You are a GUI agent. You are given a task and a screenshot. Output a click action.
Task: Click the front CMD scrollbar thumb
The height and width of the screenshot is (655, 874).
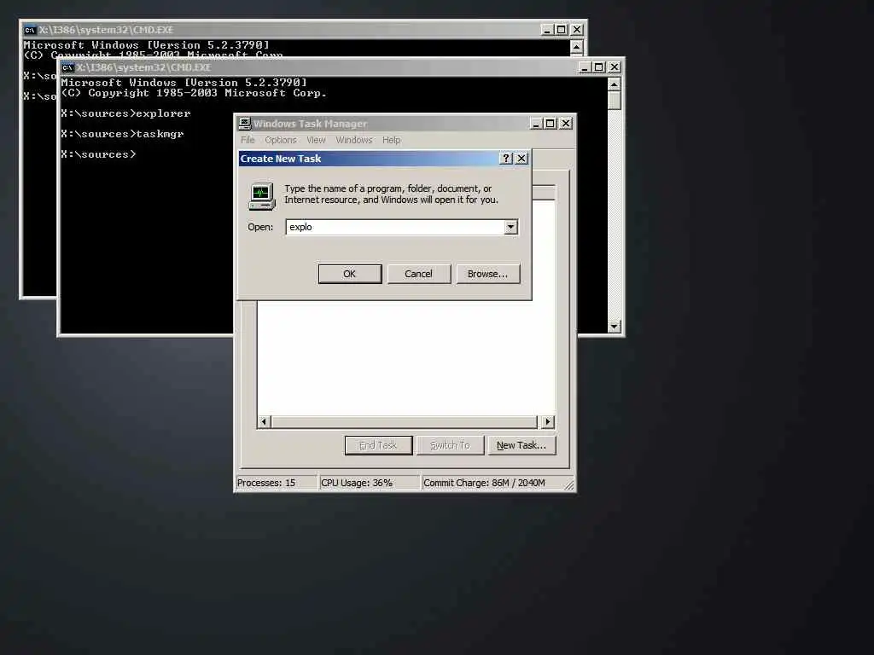pos(615,101)
